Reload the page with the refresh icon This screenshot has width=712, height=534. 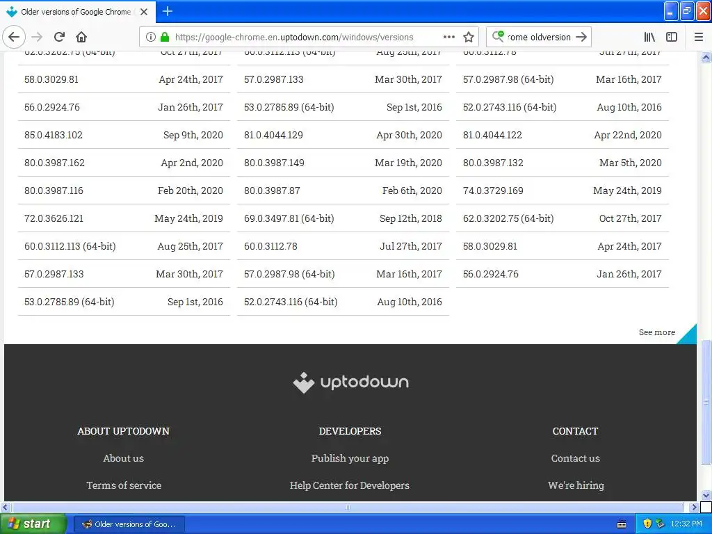point(59,37)
